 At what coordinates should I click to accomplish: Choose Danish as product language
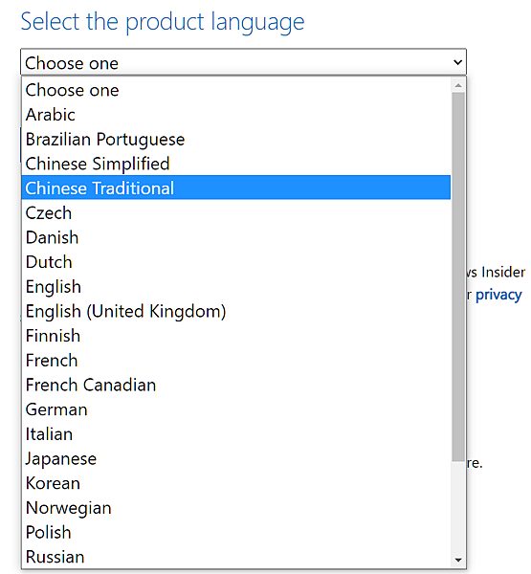coord(235,237)
